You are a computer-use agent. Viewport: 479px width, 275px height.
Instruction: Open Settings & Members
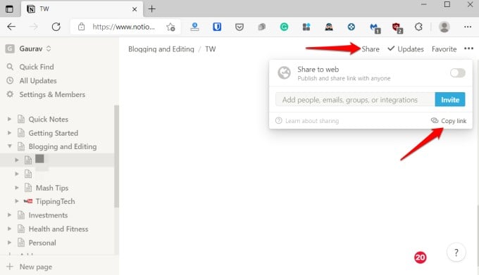pyautogui.click(x=52, y=94)
